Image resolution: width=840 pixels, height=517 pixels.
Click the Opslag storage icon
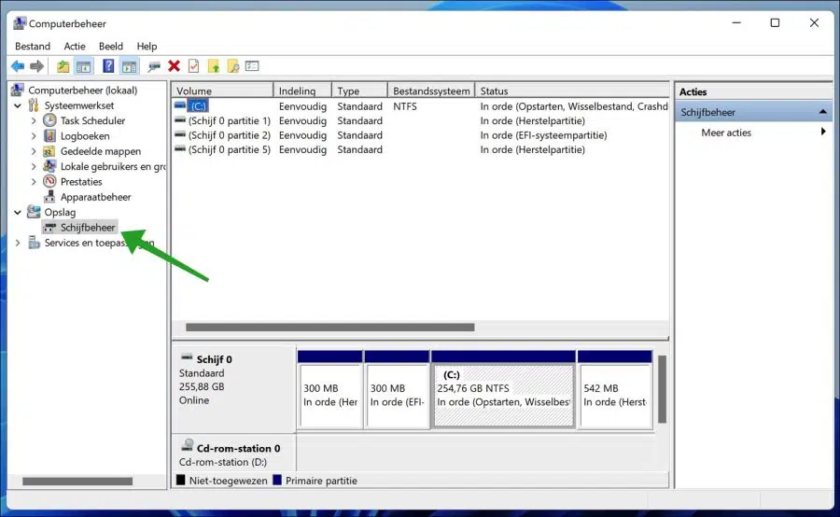[34, 212]
